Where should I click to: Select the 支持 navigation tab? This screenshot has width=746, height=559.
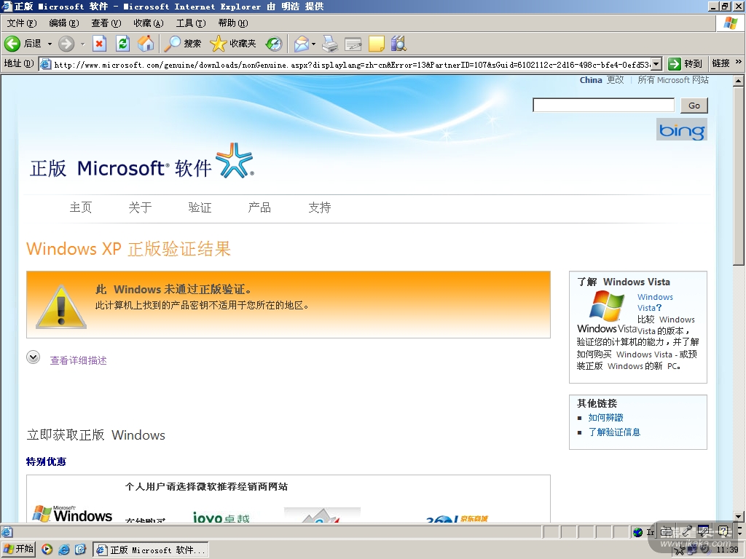[319, 207]
